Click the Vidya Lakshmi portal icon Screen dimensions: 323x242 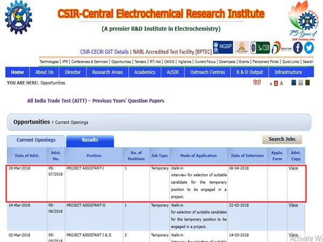[x=242, y=47]
